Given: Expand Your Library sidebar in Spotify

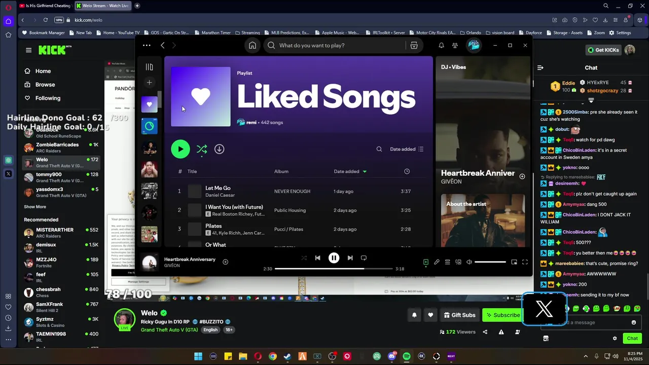Looking at the screenshot, I should (149, 67).
